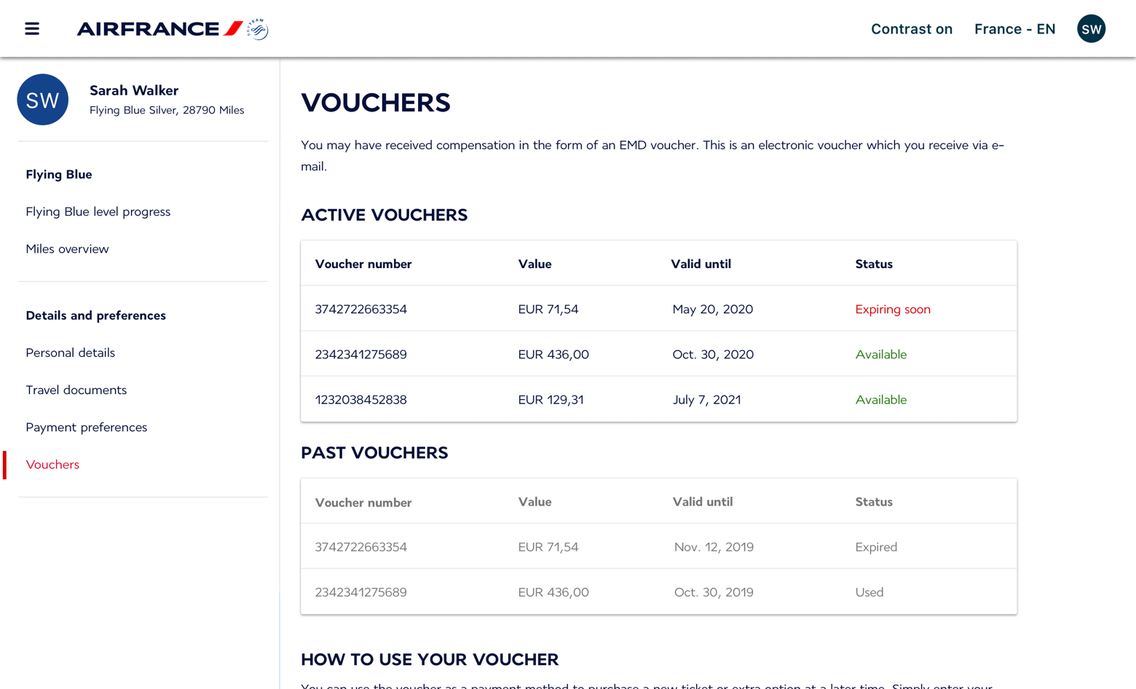Select Travel documents in sidebar

tap(76, 390)
